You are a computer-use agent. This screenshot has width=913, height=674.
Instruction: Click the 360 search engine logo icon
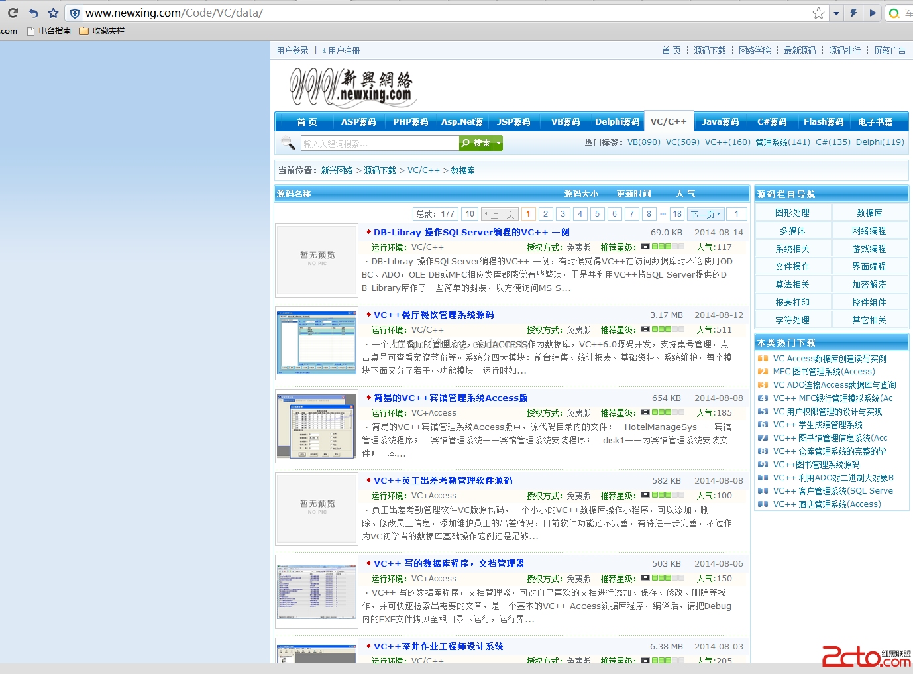[894, 13]
